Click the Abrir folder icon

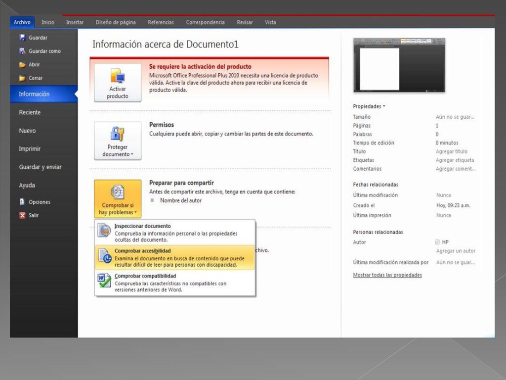[x=22, y=65]
